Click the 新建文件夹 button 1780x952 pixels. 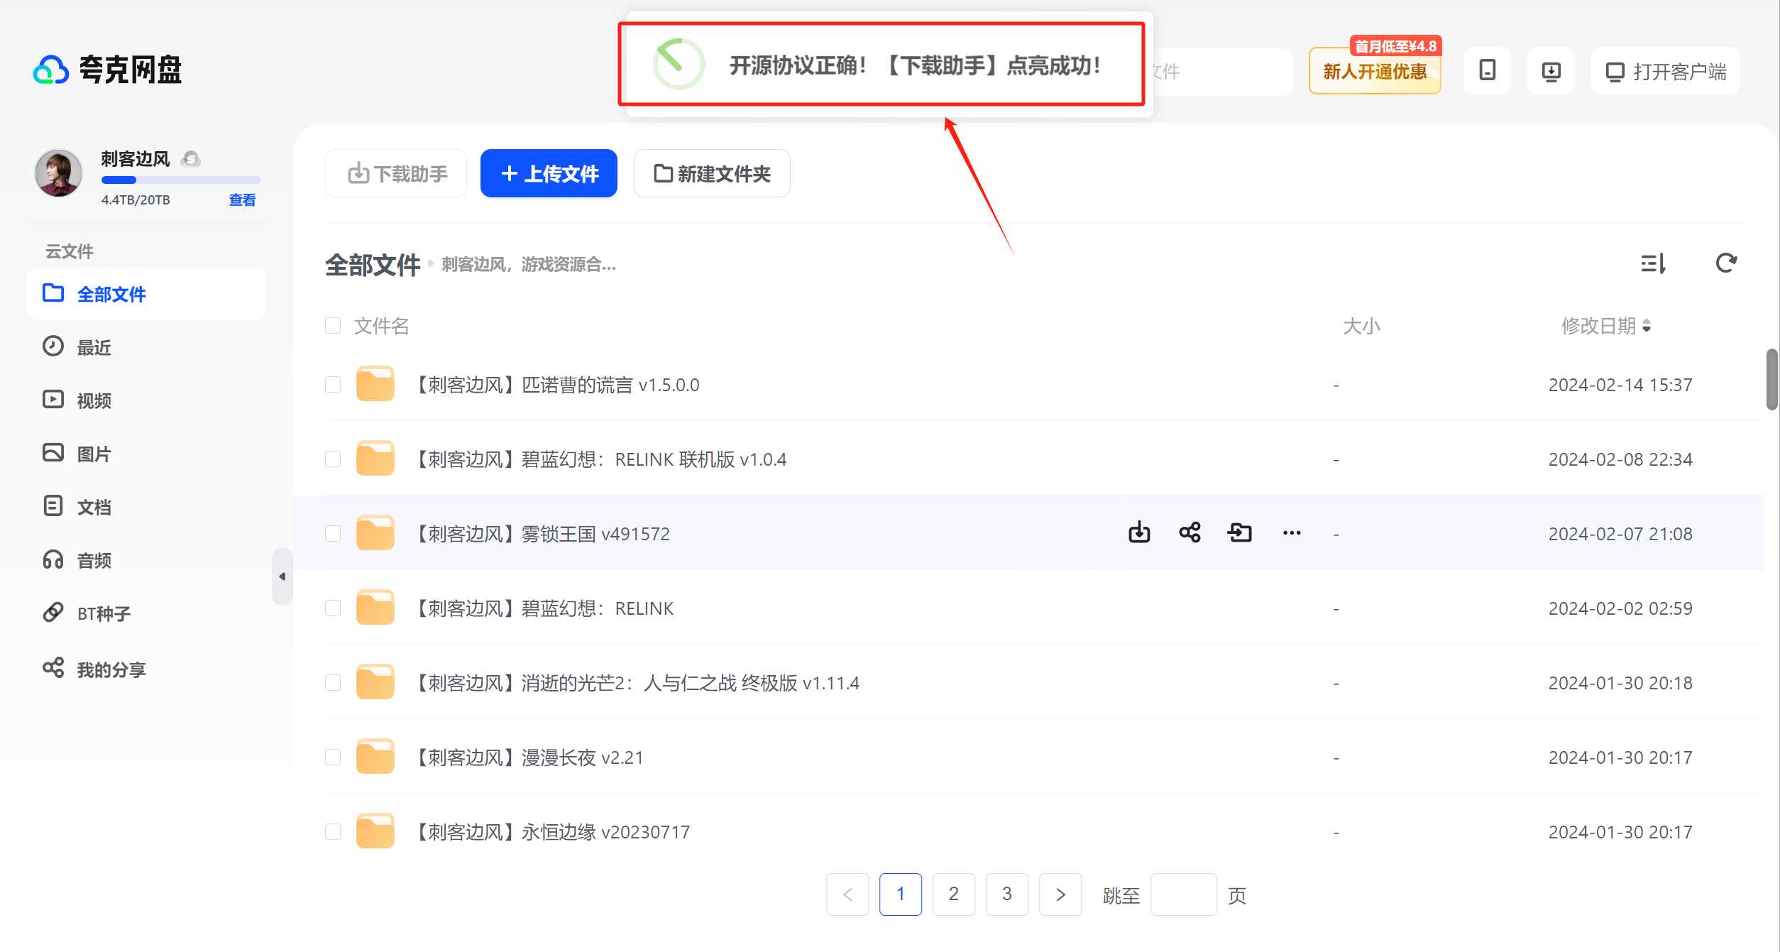tap(712, 173)
